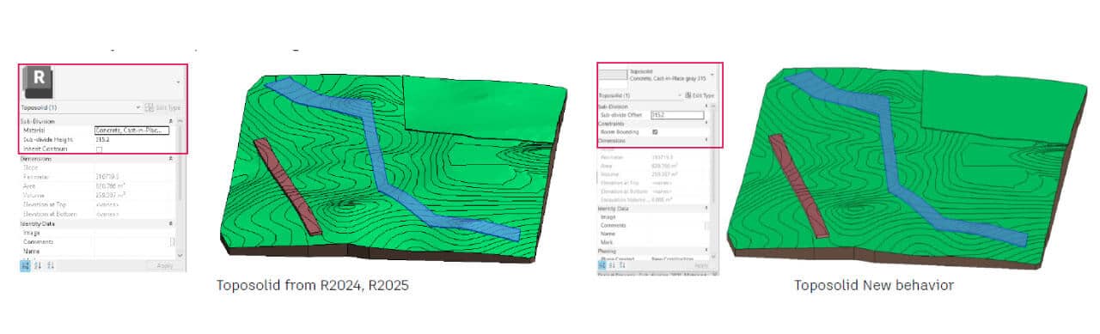Viewport: 1100px width, 334px height.
Task: Collapse Dimensions group in R2024 properties panel
Action: pyautogui.click(x=170, y=159)
